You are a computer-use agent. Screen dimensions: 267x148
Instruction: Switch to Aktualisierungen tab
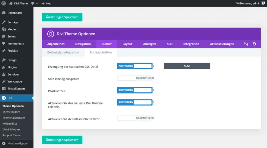pos(222,44)
